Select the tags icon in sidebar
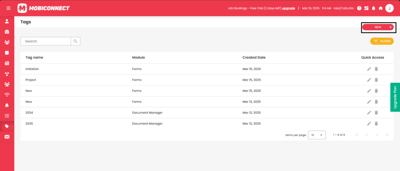The height and width of the screenshot is (171, 400). (7, 126)
